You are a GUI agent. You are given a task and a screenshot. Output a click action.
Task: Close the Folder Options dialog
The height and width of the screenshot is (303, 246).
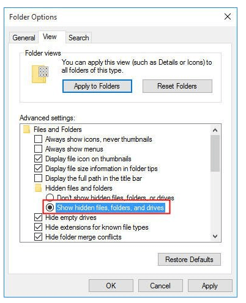click(228, 16)
